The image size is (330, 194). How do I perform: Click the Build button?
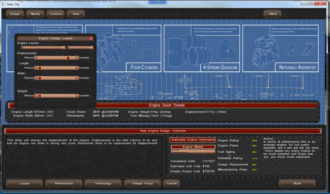pos(297,183)
